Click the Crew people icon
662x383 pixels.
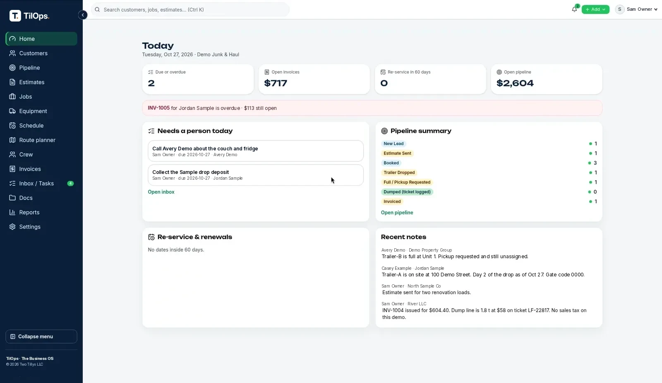[x=12, y=155]
